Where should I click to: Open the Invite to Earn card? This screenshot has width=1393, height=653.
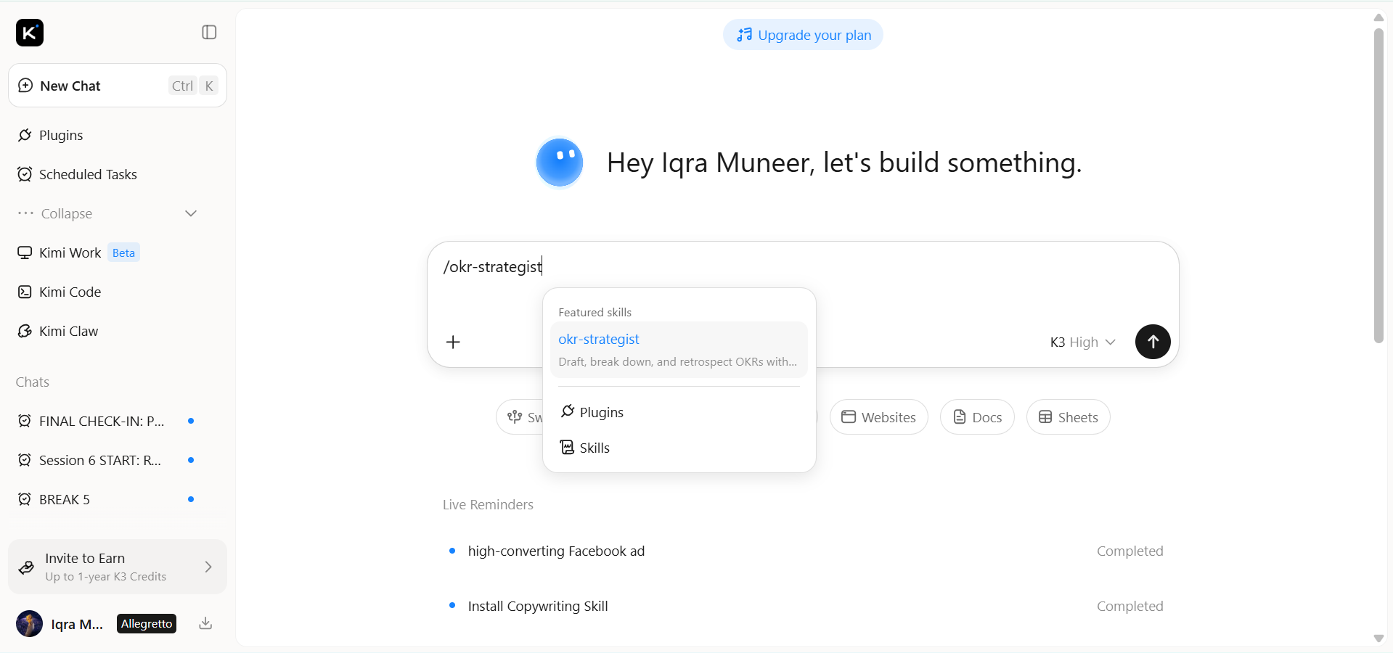118,567
